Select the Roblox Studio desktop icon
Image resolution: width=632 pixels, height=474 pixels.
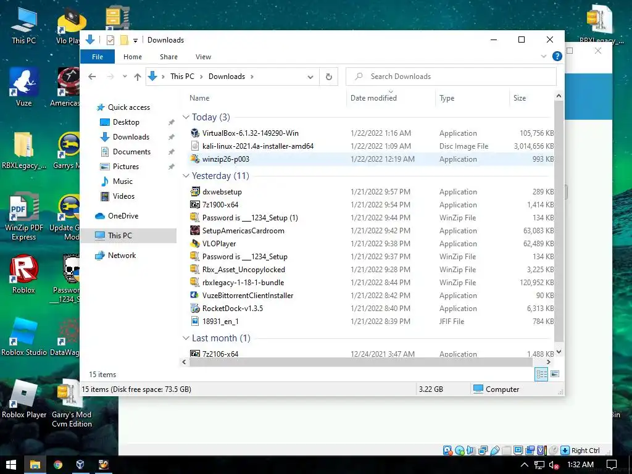point(24,337)
